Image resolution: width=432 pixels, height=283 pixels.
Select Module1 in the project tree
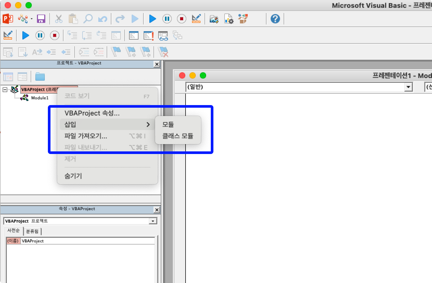[x=40, y=98]
